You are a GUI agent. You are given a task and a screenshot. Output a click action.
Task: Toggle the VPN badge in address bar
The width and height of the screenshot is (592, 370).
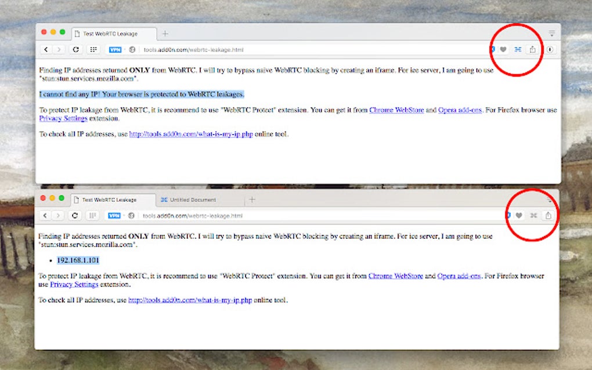coord(114,49)
